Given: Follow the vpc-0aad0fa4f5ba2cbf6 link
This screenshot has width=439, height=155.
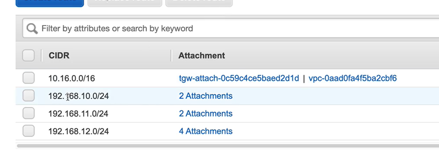Looking at the screenshot, I should click(352, 78).
